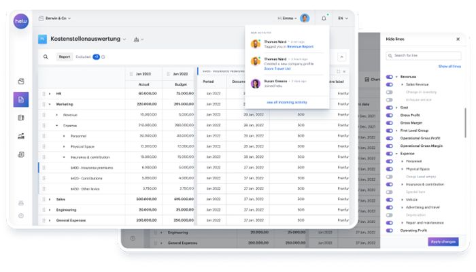Close the Hide lines panel
The width and height of the screenshot is (476, 272).
(x=458, y=39)
